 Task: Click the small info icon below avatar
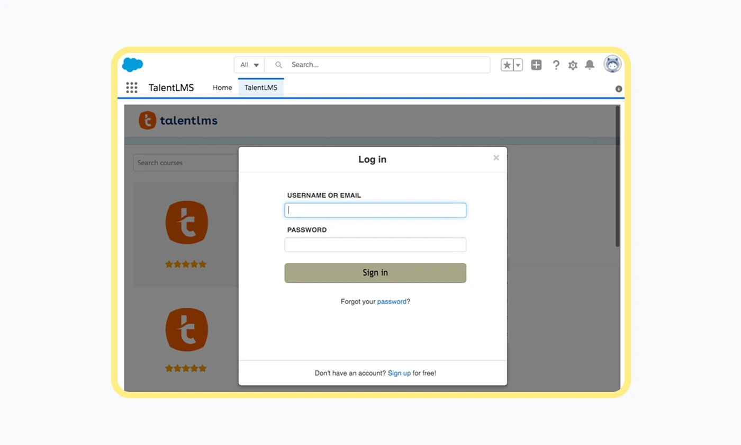click(619, 89)
